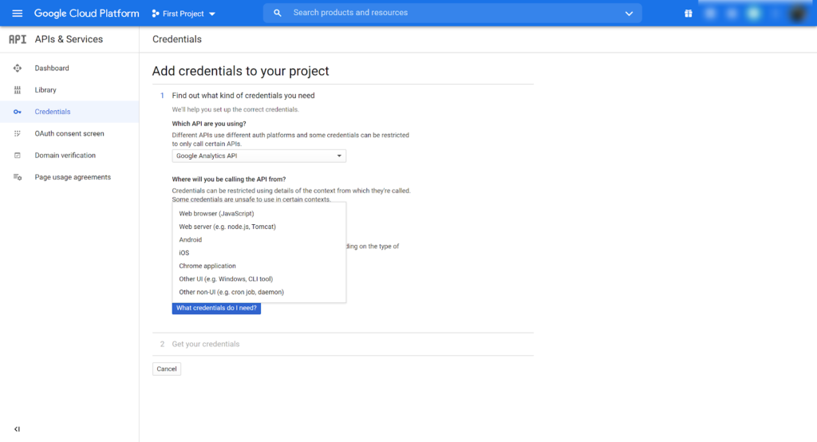Click the Credentials key icon
817x442 pixels.
pyautogui.click(x=18, y=112)
